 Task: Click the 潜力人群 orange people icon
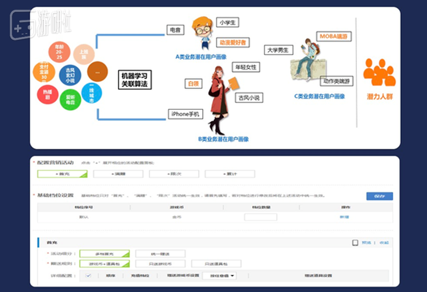click(379, 71)
